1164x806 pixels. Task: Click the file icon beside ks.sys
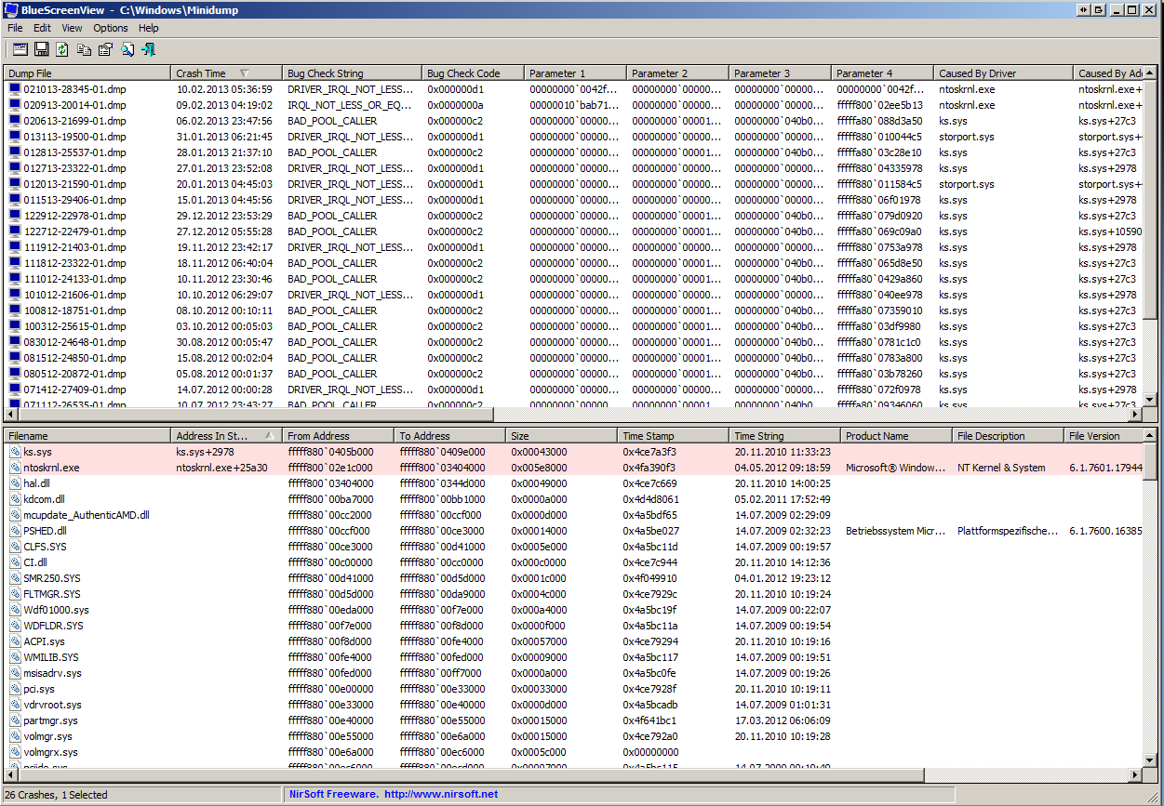[15, 452]
